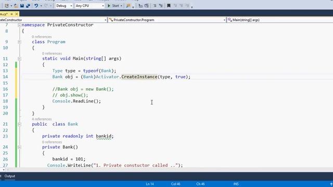The image size is (333, 187).
Task: Click the Next bookmark icon
Action: click(x=181, y=6)
